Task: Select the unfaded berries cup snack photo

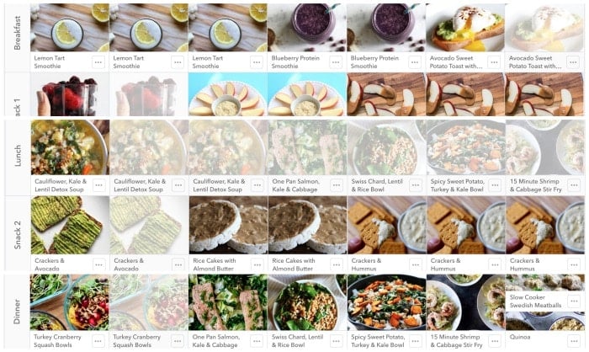Action: (70, 94)
